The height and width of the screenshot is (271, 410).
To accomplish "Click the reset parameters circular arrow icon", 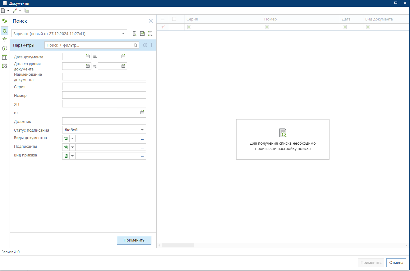I will 145,45.
